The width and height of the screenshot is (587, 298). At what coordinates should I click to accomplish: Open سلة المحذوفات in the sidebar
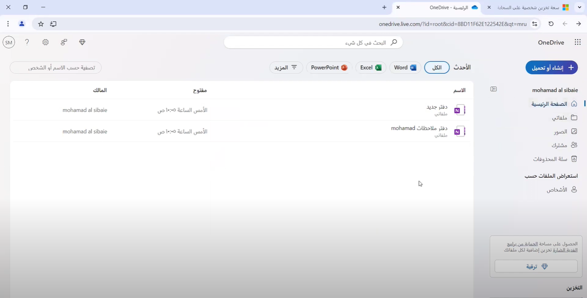[554, 159]
